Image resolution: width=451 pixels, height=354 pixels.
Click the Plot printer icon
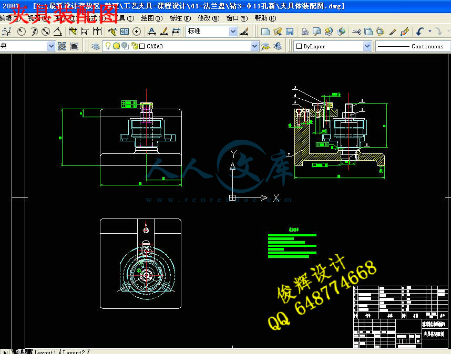pos(304,32)
